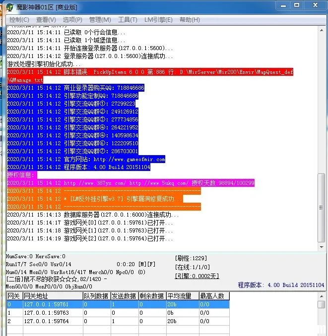Open the 帮助(H) menu
The width and height of the screenshot is (328, 336).
click(x=190, y=20)
